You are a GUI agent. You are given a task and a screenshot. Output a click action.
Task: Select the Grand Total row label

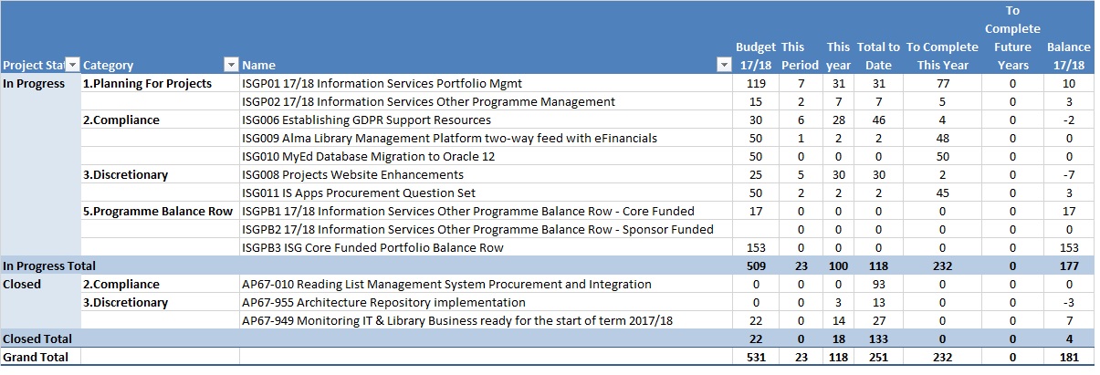click(36, 357)
